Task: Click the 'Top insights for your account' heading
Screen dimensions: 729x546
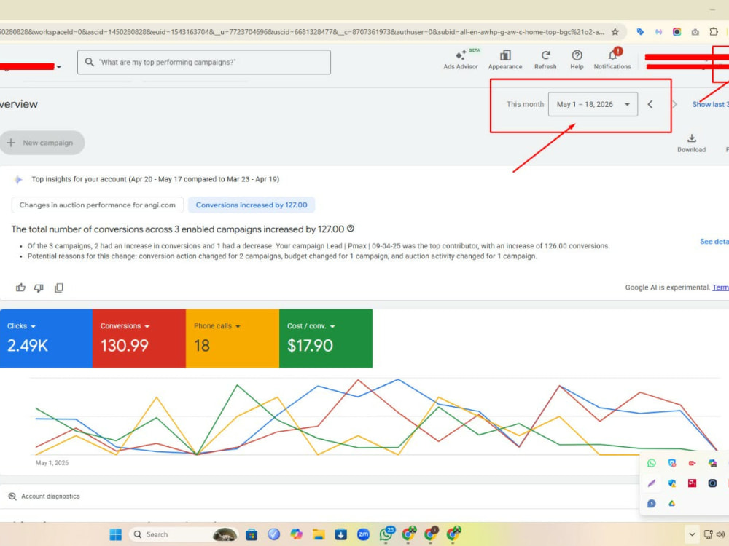Action: [x=155, y=179]
